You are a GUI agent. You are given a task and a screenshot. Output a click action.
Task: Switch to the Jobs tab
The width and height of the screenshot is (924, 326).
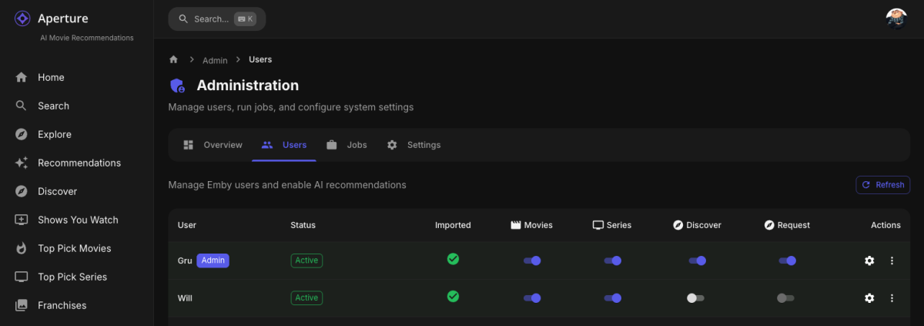[346, 145]
